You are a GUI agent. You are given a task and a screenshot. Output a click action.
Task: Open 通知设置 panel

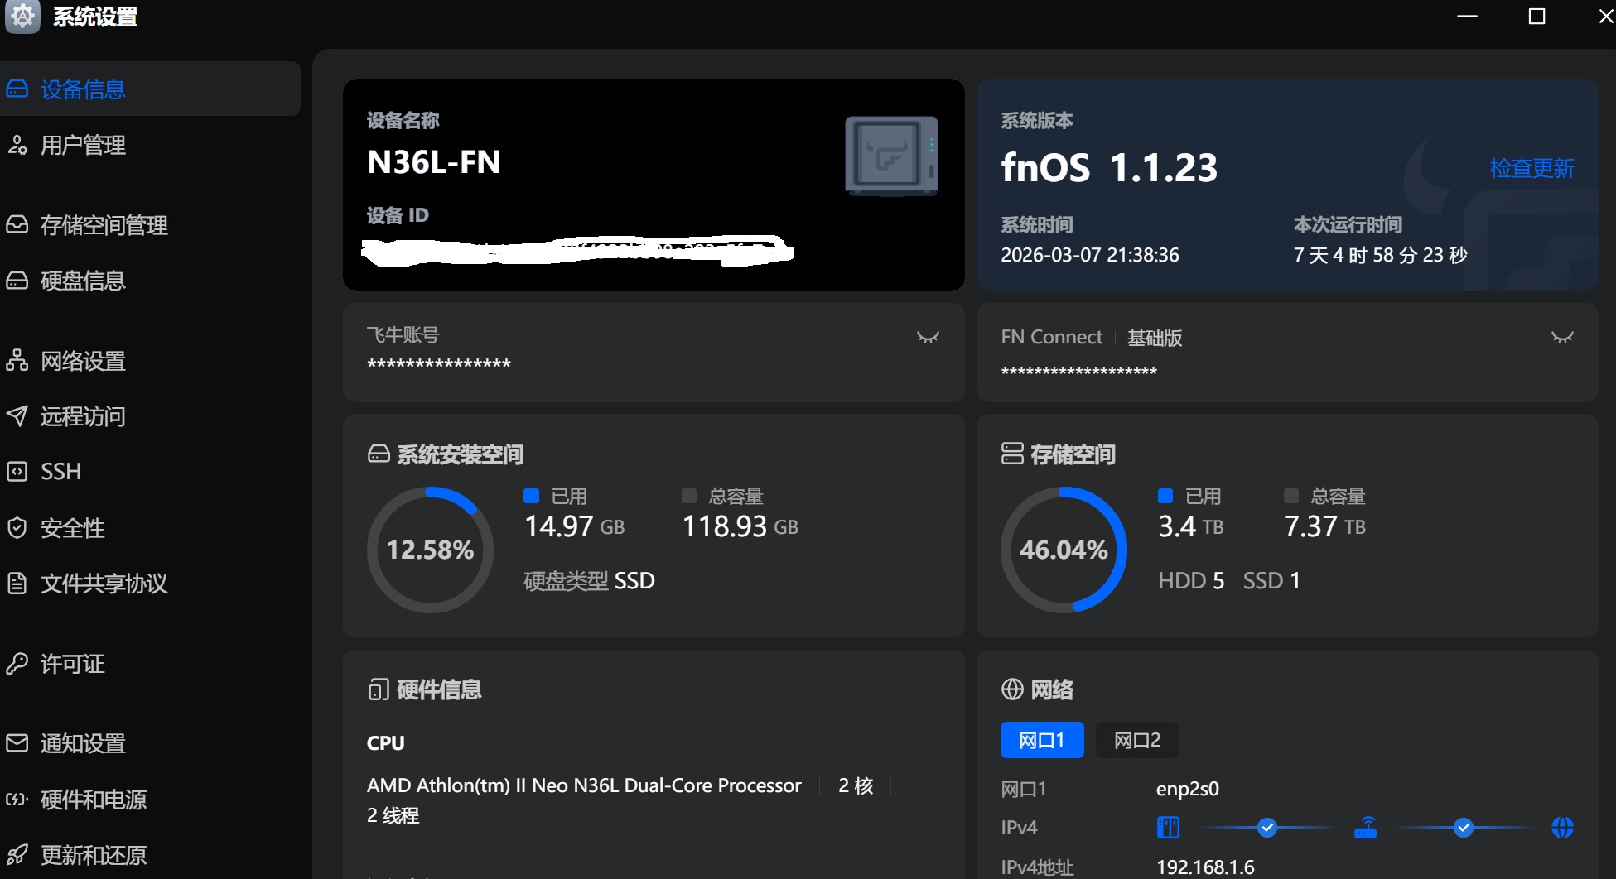(82, 743)
